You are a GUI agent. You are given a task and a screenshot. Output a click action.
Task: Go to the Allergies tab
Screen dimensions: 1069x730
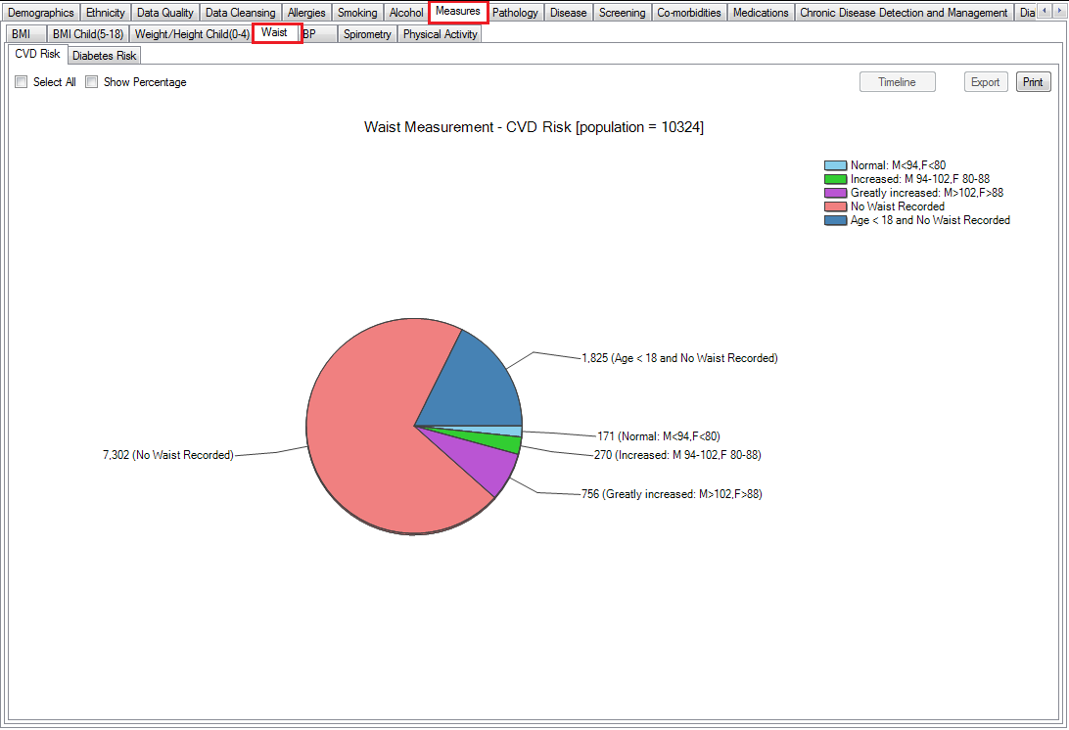pyautogui.click(x=306, y=13)
